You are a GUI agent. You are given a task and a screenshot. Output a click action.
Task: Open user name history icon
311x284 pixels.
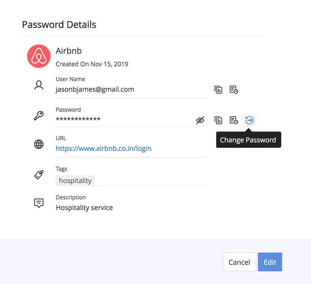pyautogui.click(x=234, y=90)
